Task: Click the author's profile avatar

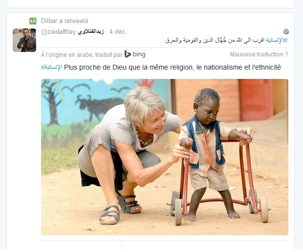Action: 24,40
